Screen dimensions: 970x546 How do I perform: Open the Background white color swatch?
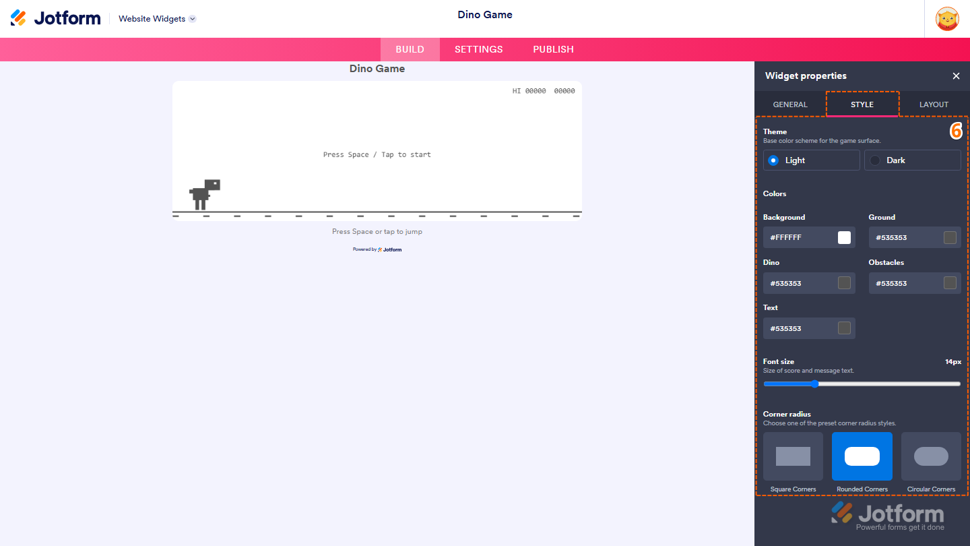pos(844,237)
